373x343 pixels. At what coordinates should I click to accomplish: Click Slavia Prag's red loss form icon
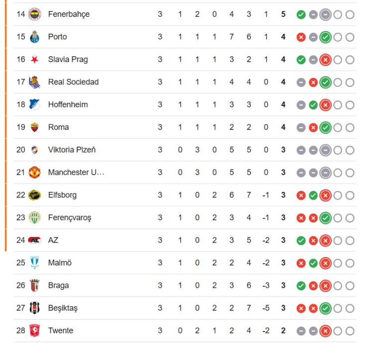coord(325,60)
